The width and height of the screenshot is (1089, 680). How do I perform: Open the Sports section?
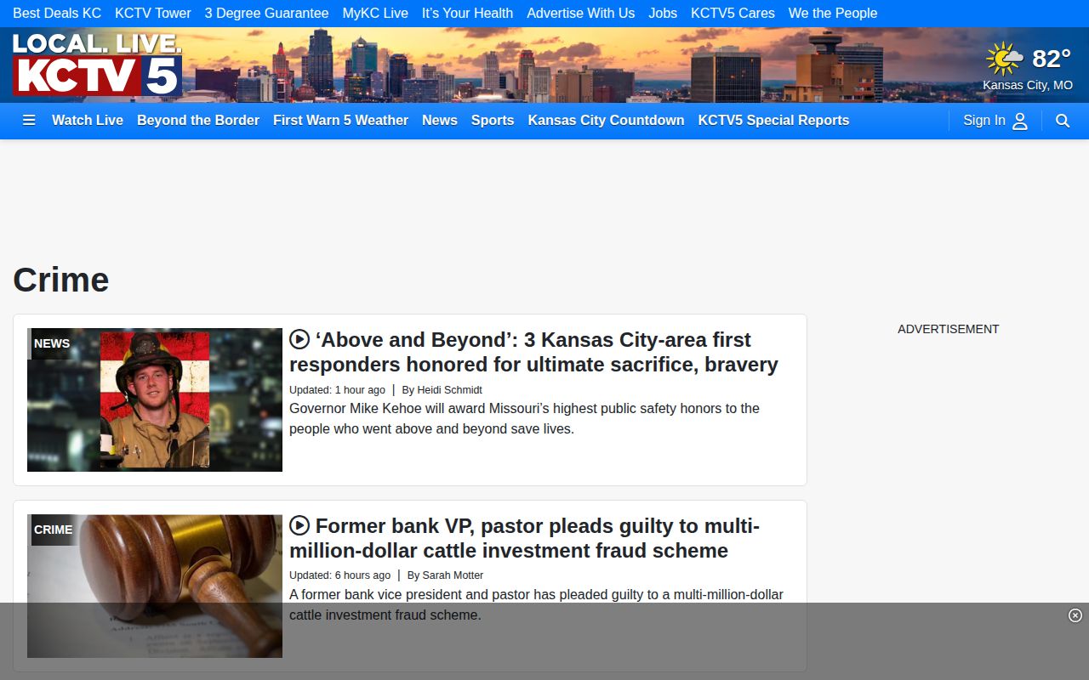(493, 121)
